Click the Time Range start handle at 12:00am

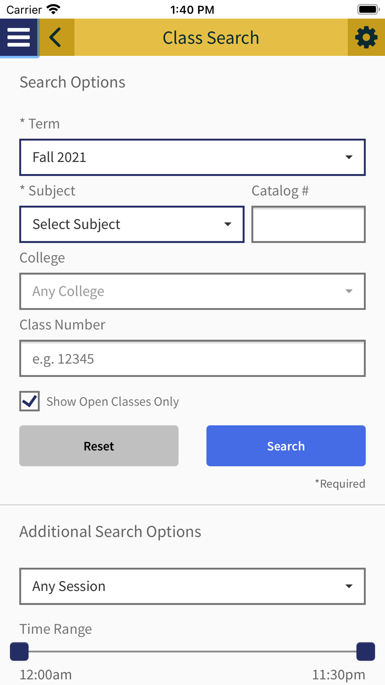(x=19, y=651)
